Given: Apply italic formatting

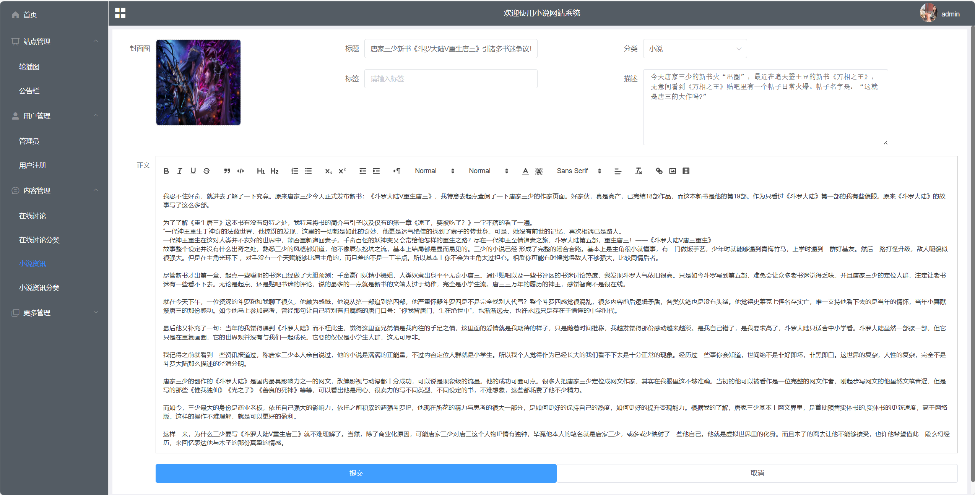Looking at the screenshot, I should click(x=179, y=171).
